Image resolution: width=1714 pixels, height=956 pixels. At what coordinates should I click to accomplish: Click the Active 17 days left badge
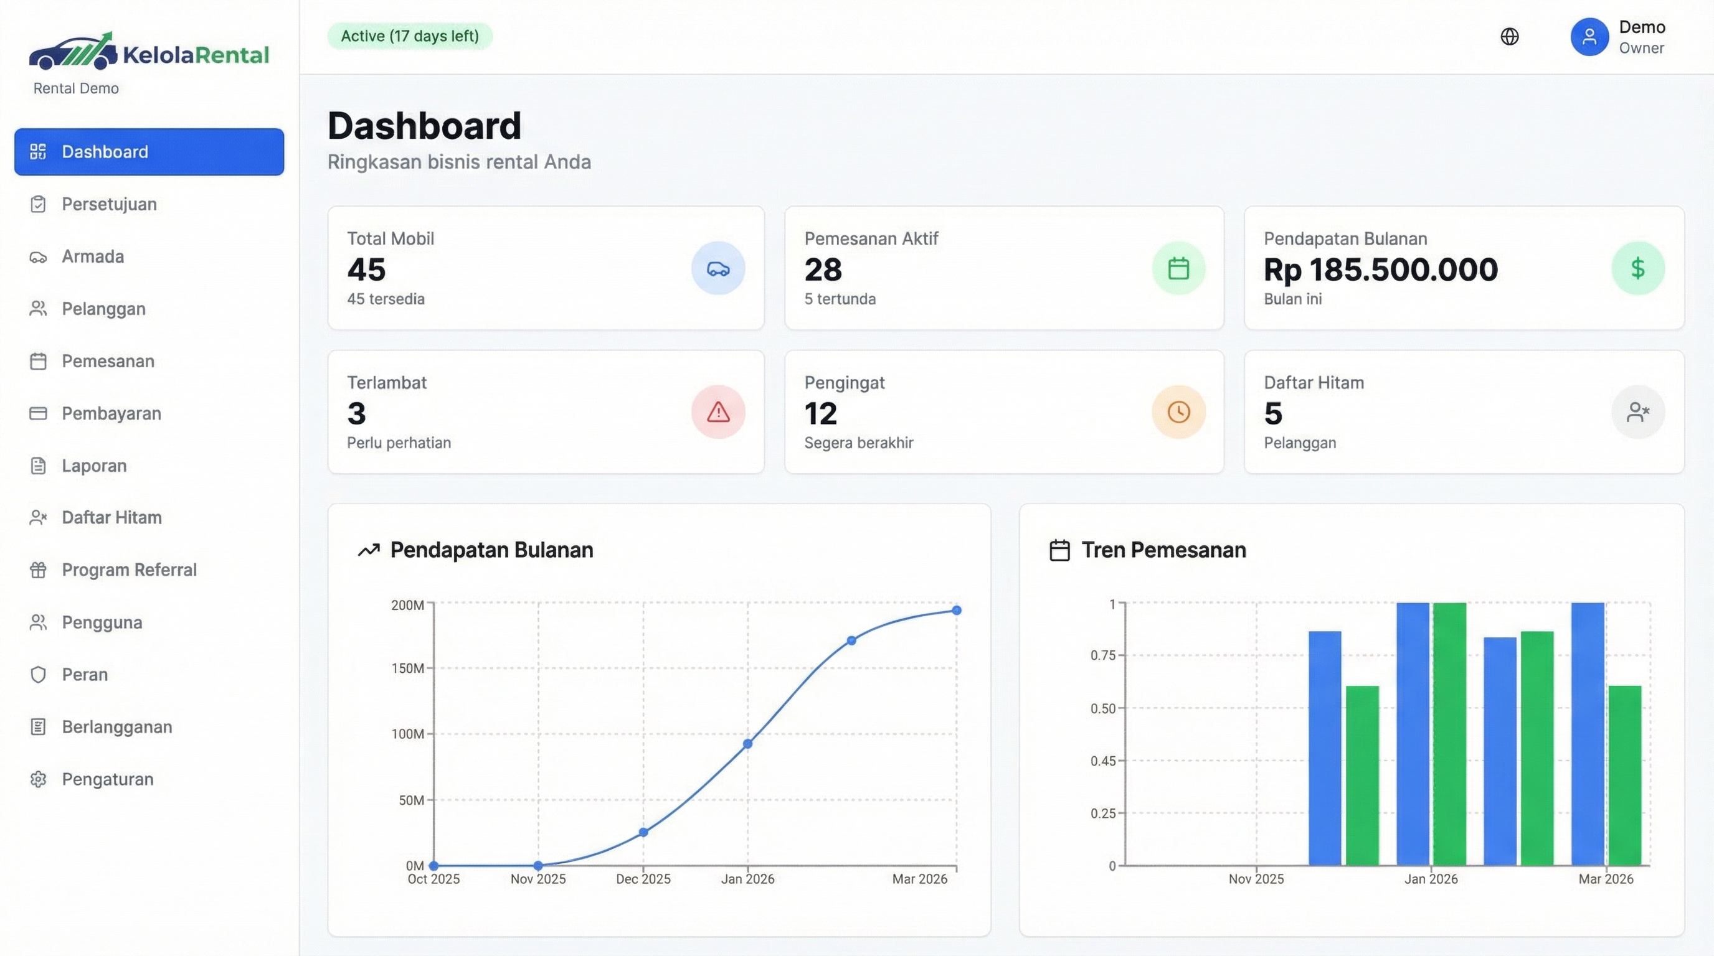[409, 36]
